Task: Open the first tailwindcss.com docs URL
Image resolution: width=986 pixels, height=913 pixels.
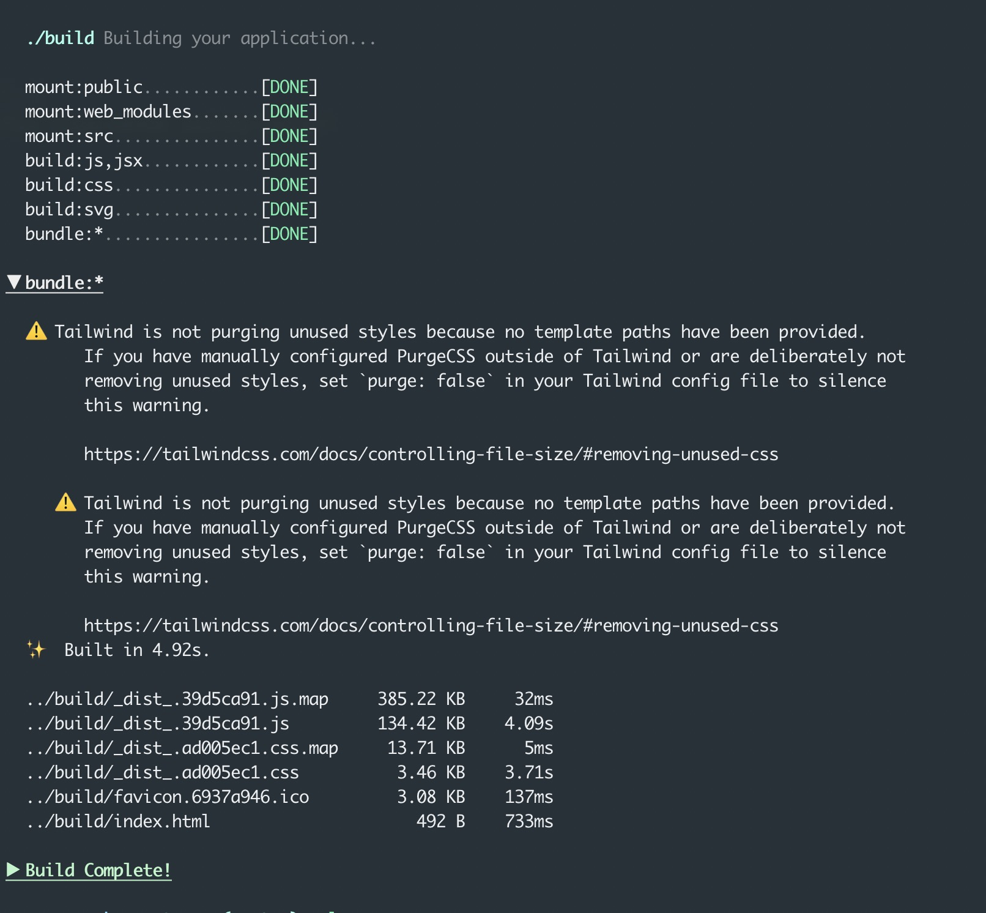Action: [x=431, y=454]
